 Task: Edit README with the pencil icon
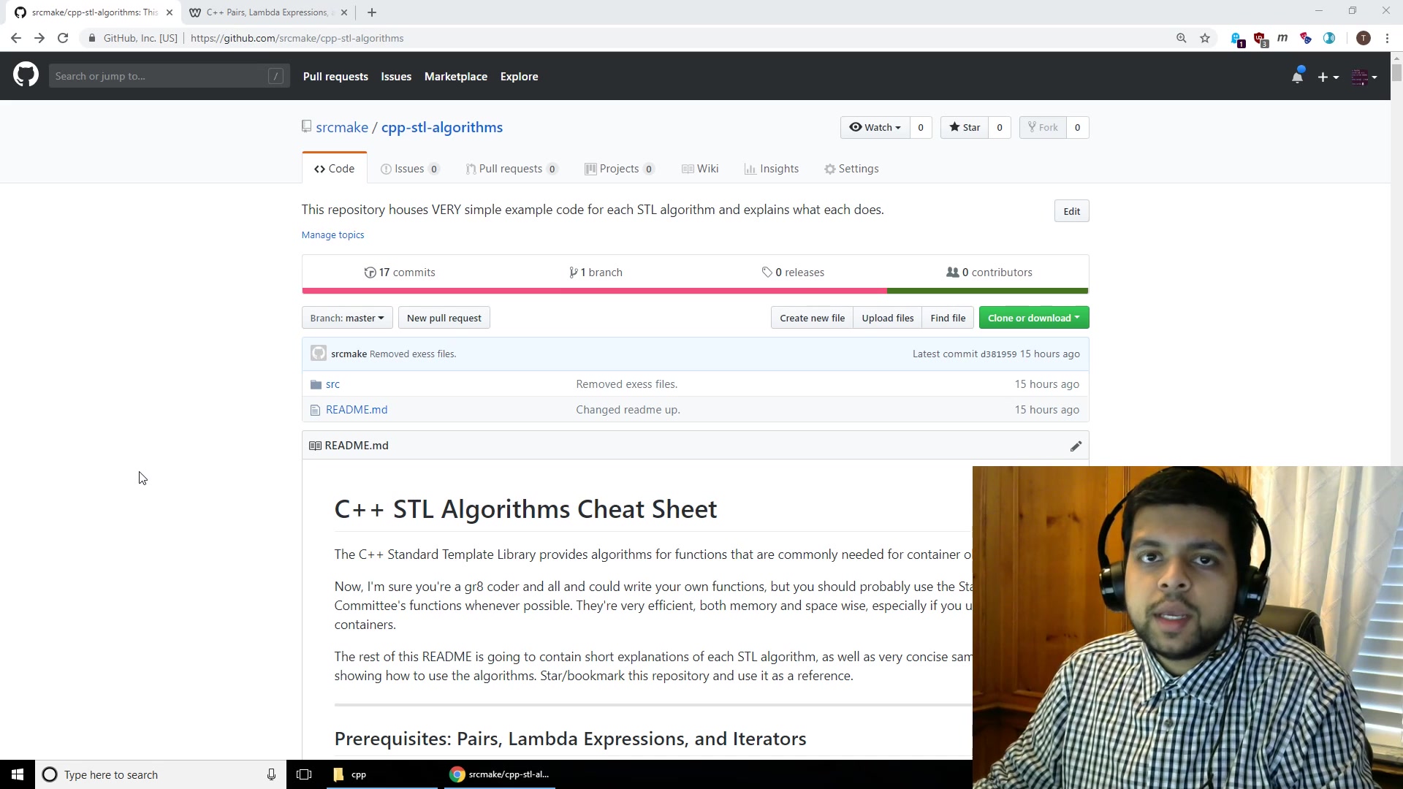pos(1076,446)
